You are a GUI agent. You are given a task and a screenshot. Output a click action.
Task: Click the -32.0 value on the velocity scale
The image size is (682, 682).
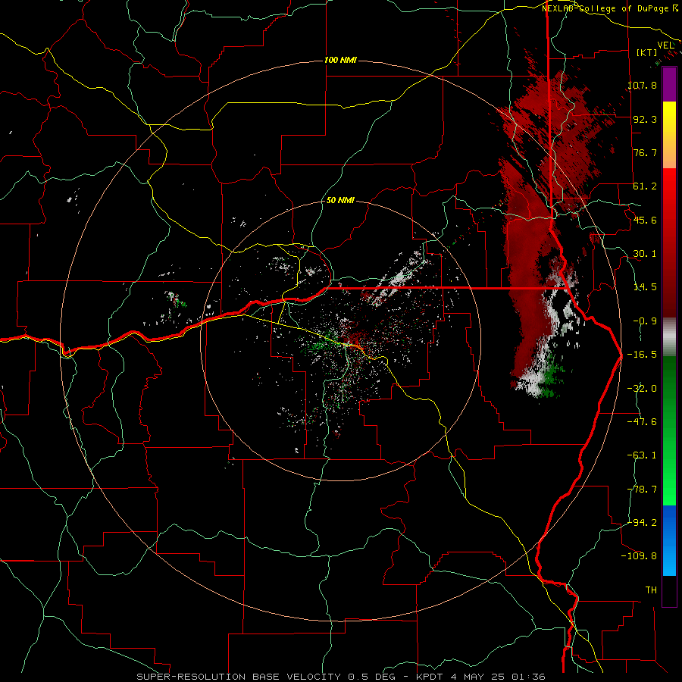643,389
